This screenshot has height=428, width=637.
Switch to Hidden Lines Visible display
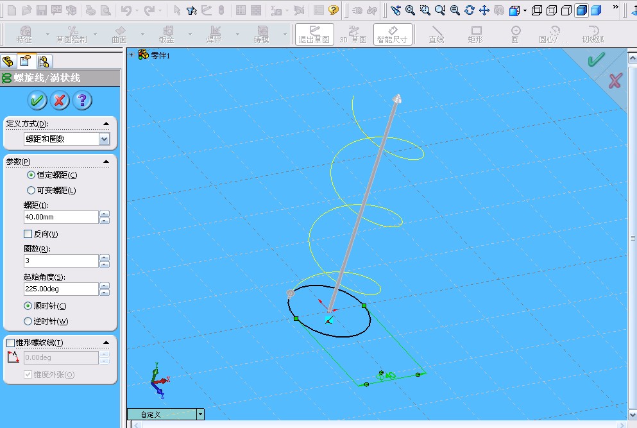pos(552,10)
